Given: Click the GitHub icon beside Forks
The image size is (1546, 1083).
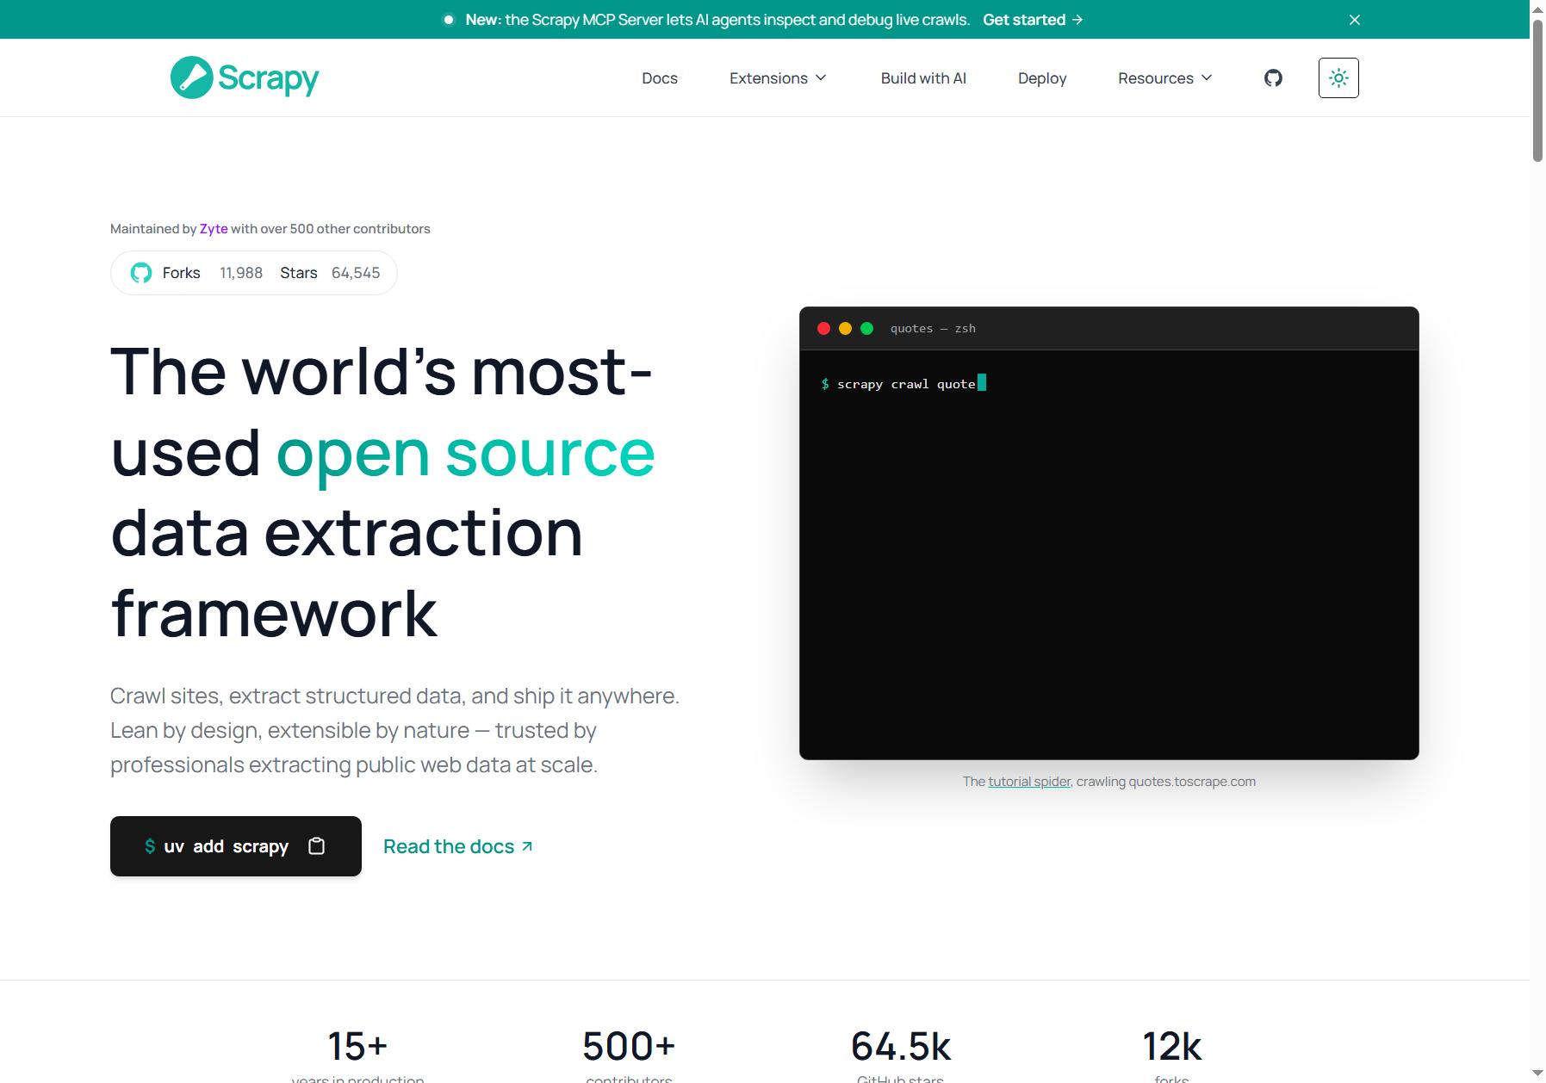Looking at the screenshot, I should 141,273.
